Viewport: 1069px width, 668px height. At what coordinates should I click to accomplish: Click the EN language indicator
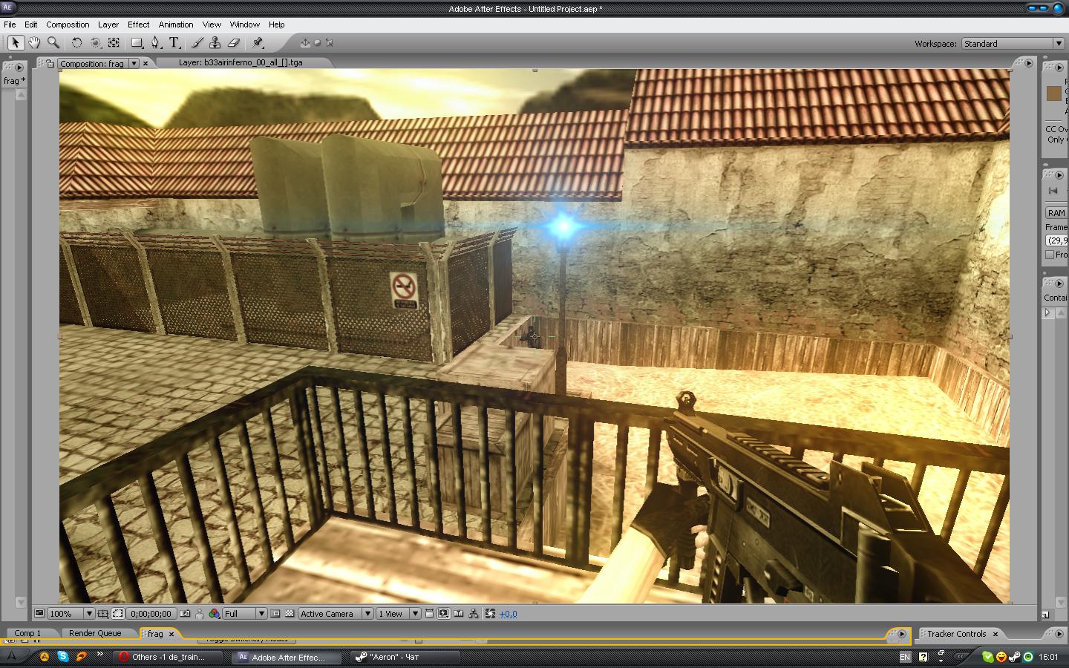(905, 657)
